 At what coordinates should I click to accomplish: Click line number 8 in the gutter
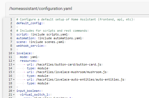(x=11, y=46)
